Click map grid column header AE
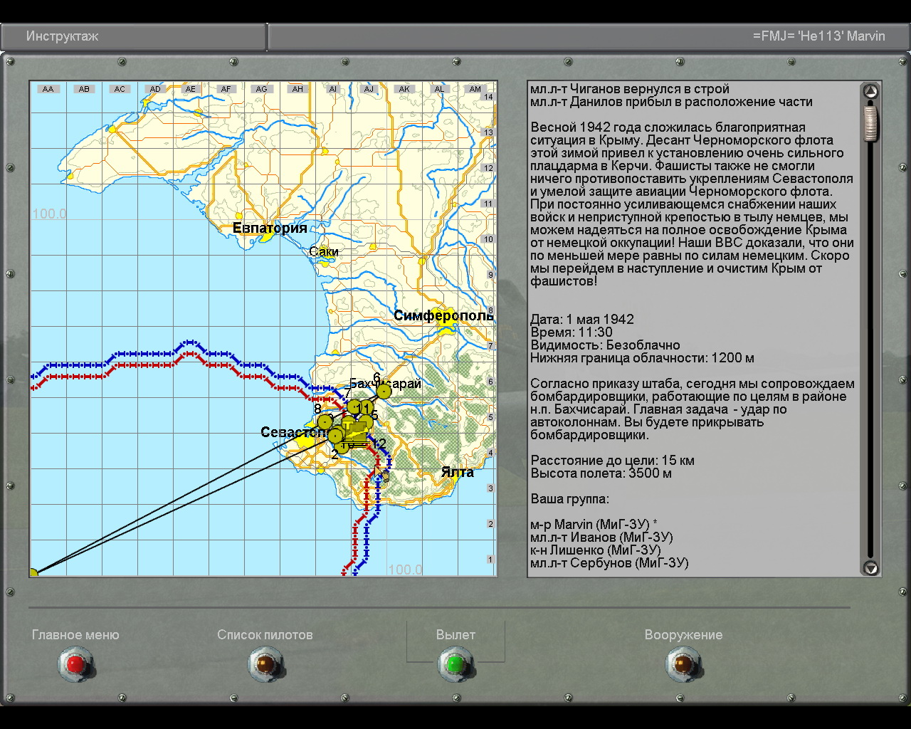This screenshot has height=729, width=911. pyautogui.click(x=190, y=89)
